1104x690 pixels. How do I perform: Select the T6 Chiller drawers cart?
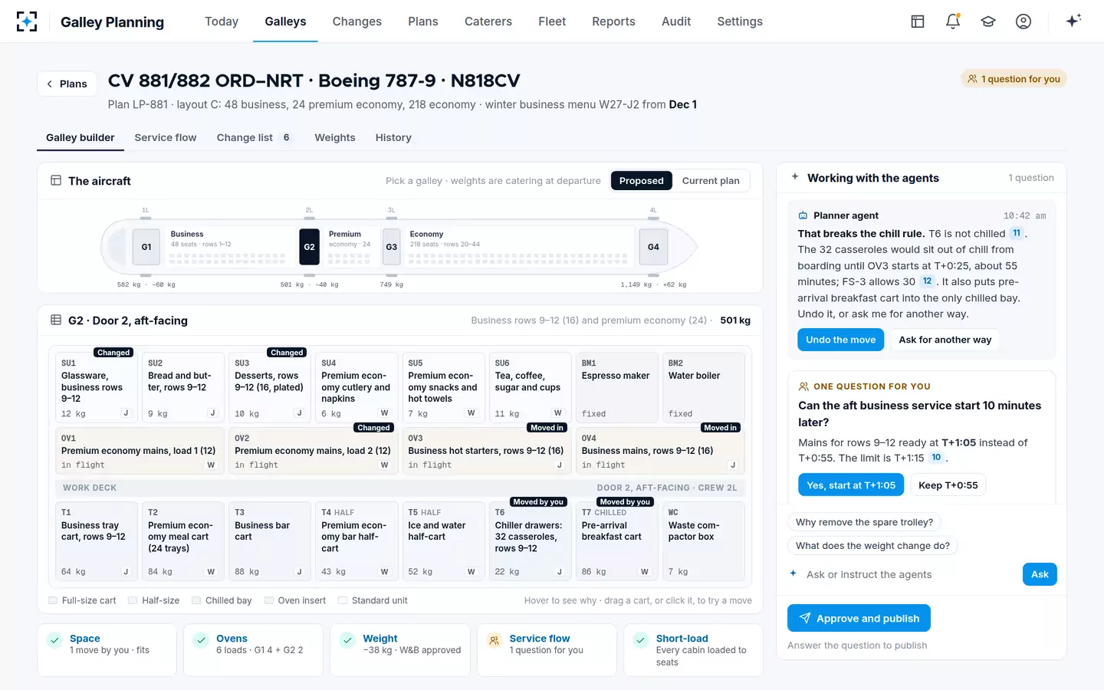pyautogui.click(x=530, y=541)
